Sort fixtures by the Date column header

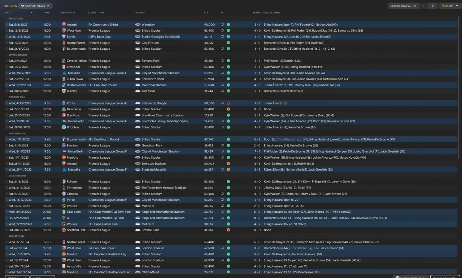8,13
